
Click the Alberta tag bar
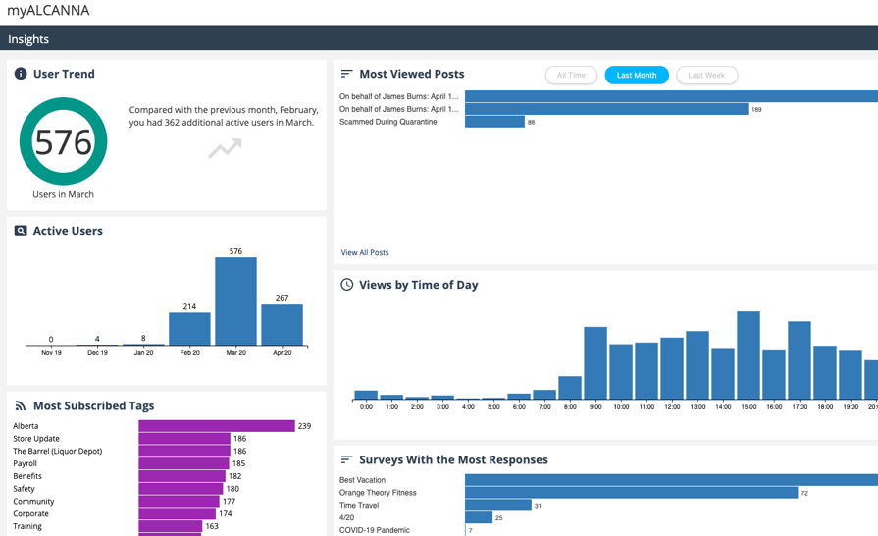click(x=217, y=426)
